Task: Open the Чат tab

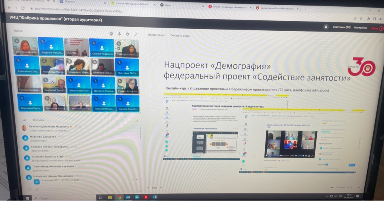Action: point(24,120)
